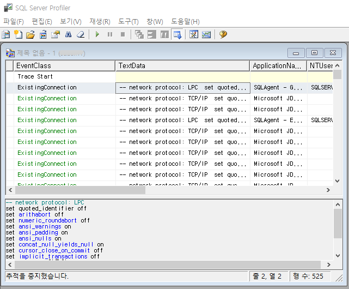Viewport: 349px width, 289px height.
Task: Click the detail pane horizontal scrollbar thumb
Action: [x=168, y=264]
